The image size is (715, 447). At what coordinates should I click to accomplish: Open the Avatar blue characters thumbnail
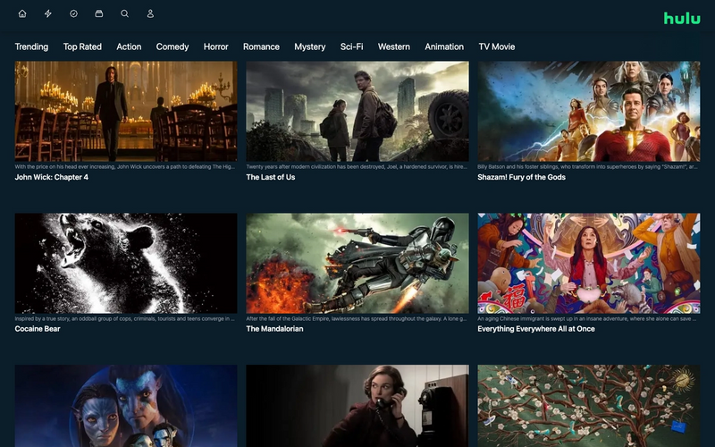tap(126, 406)
